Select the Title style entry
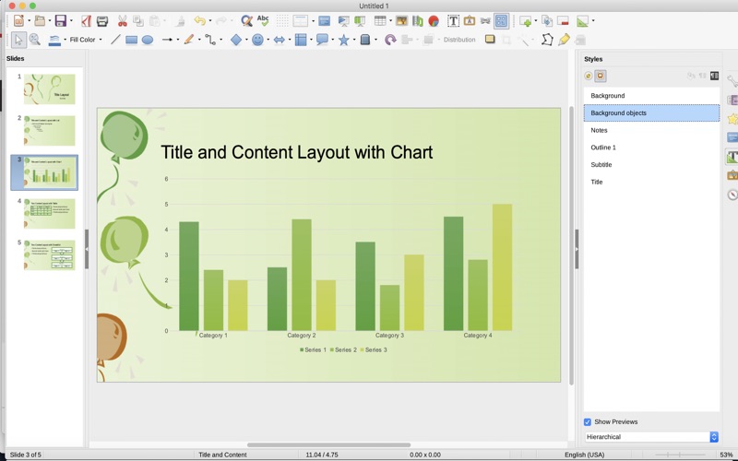738x461 pixels. [x=651, y=182]
